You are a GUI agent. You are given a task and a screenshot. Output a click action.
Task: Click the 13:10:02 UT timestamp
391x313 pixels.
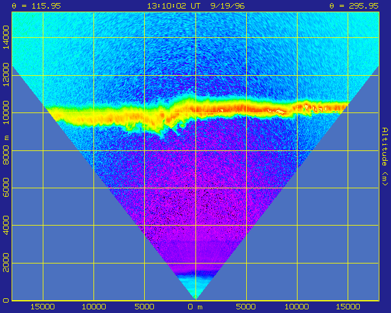tap(174, 6)
